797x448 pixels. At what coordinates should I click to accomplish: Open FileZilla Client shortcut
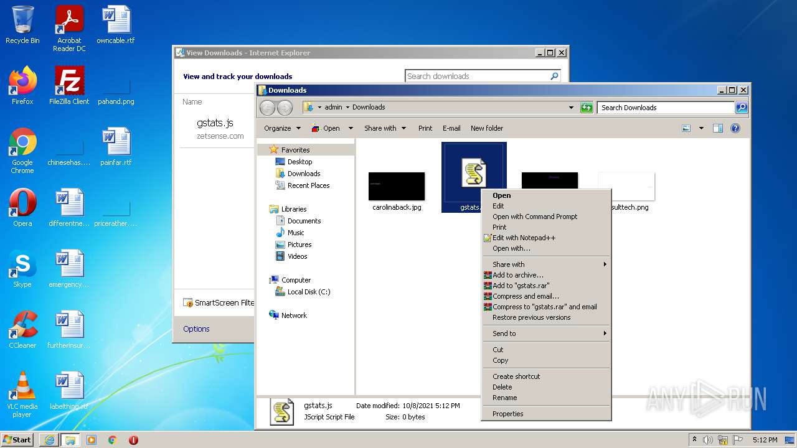69,86
